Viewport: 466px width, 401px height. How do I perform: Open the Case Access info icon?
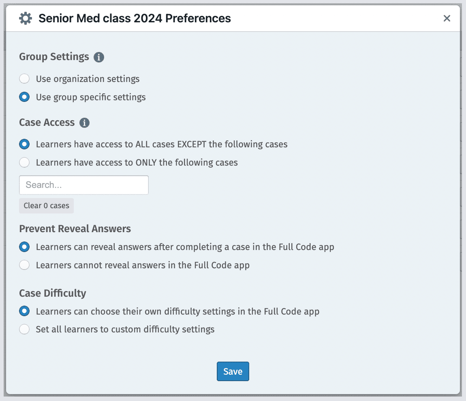coord(84,123)
